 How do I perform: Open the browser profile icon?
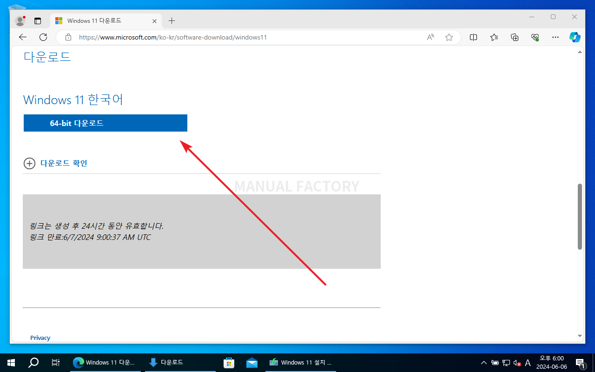click(x=20, y=20)
